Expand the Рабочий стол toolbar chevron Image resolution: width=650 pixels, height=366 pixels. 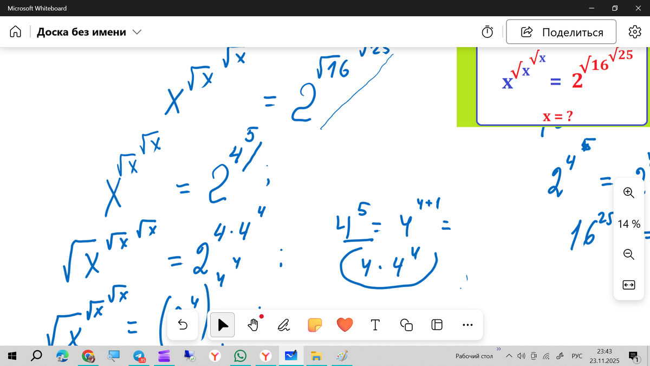click(499, 349)
